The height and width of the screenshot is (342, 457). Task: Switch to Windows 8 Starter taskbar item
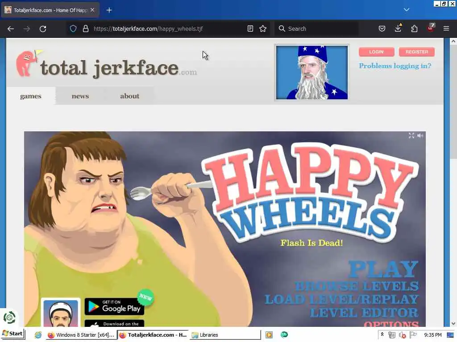point(81,335)
